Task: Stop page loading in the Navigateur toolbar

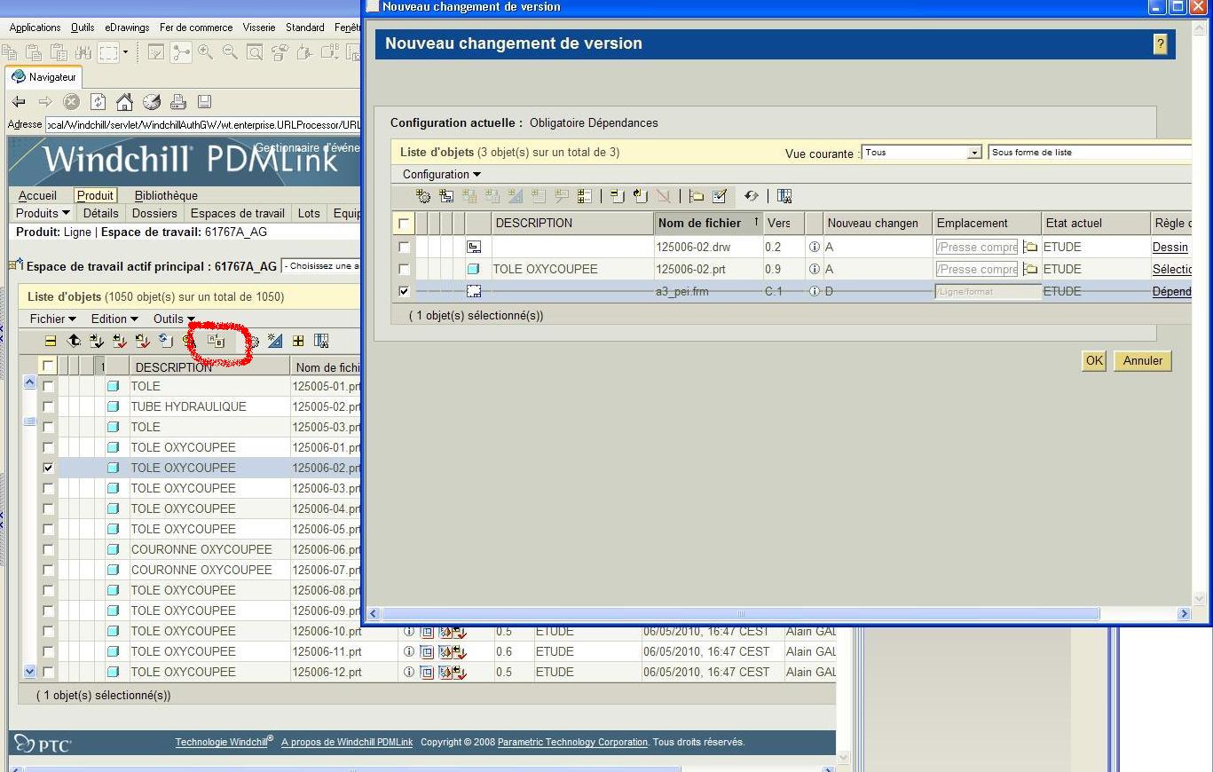Action: (x=71, y=102)
